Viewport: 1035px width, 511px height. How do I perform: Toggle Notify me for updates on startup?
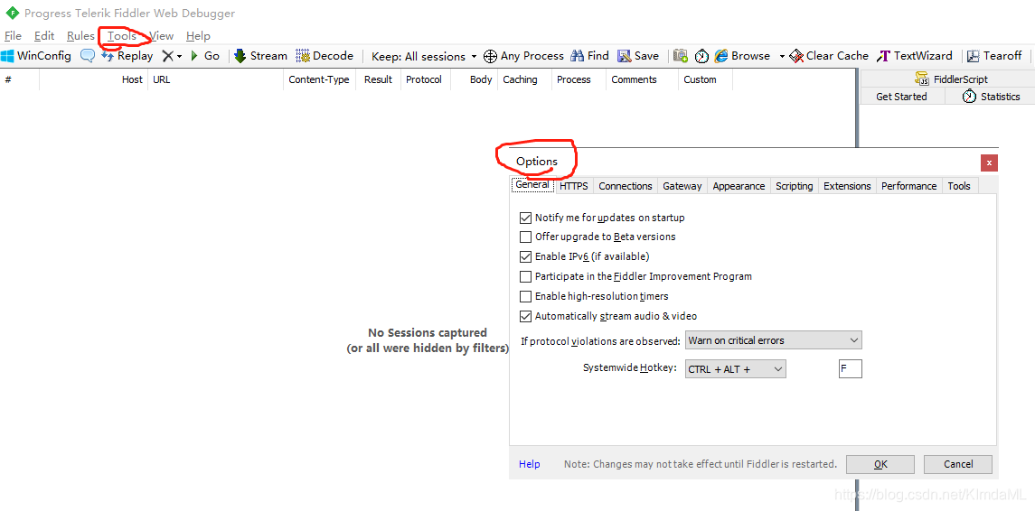tap(525, 218)
